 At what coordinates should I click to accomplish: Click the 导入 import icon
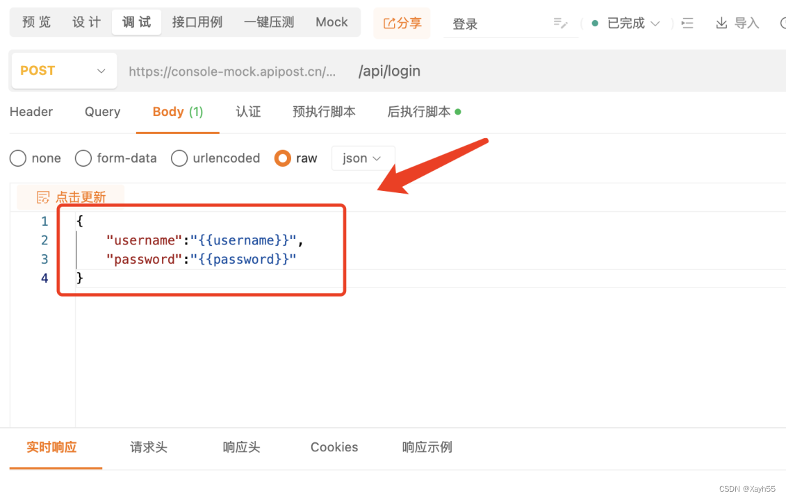coord(721,23)
